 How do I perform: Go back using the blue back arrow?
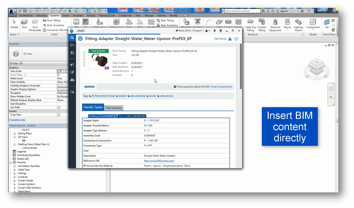pyautogui.click(x=80, y=39)
